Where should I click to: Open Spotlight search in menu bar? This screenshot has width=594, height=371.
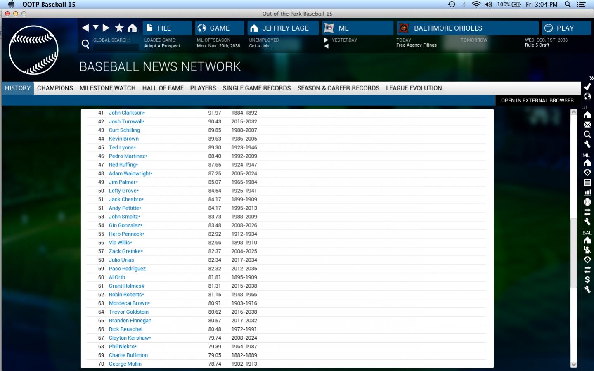point(568,4)
